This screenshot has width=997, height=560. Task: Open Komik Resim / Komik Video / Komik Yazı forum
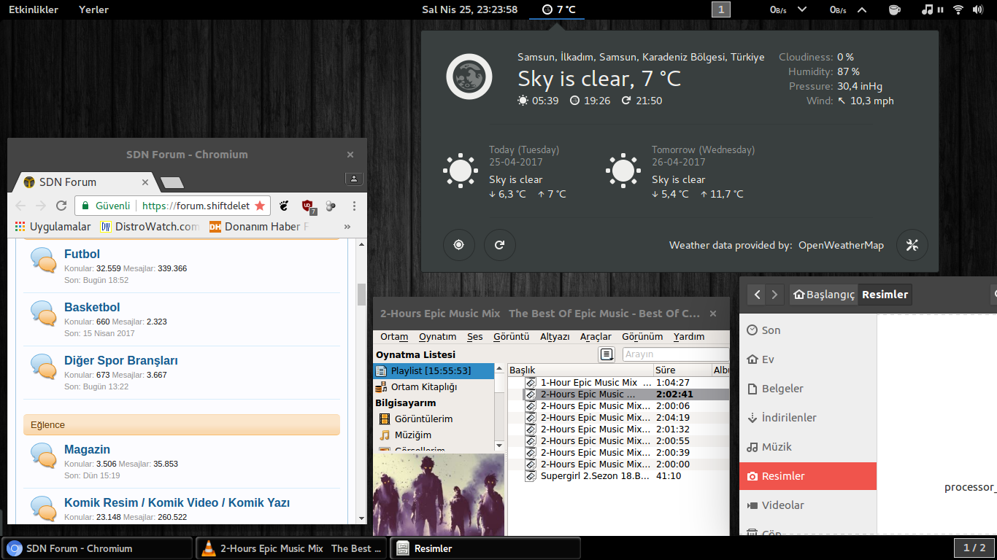point(177,503)
